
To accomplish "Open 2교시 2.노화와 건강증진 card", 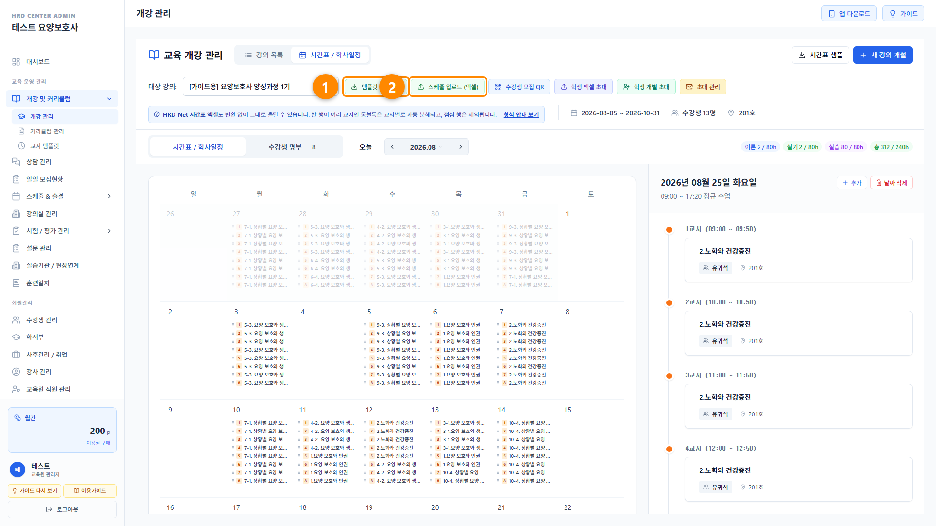I will click(x=799, y=333).
